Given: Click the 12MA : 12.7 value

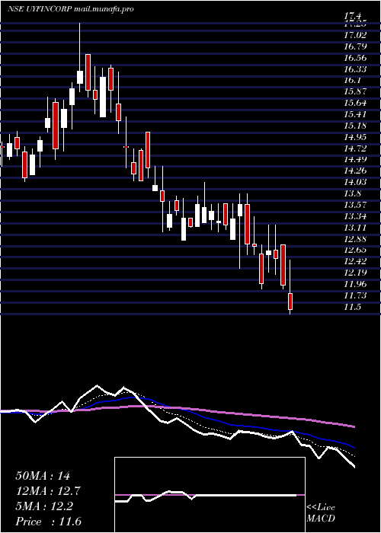Looking at the screenshot, I should [49, 491].
